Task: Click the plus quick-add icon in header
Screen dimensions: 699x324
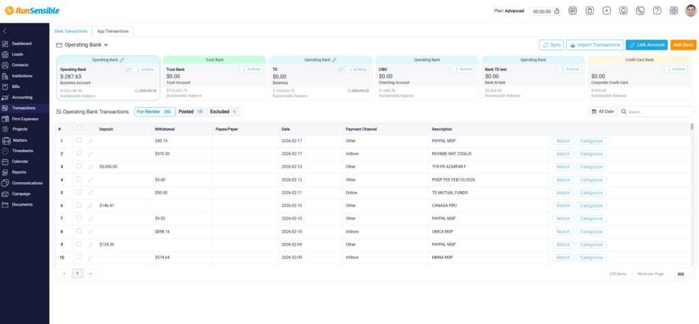Action: click(606, 11)
